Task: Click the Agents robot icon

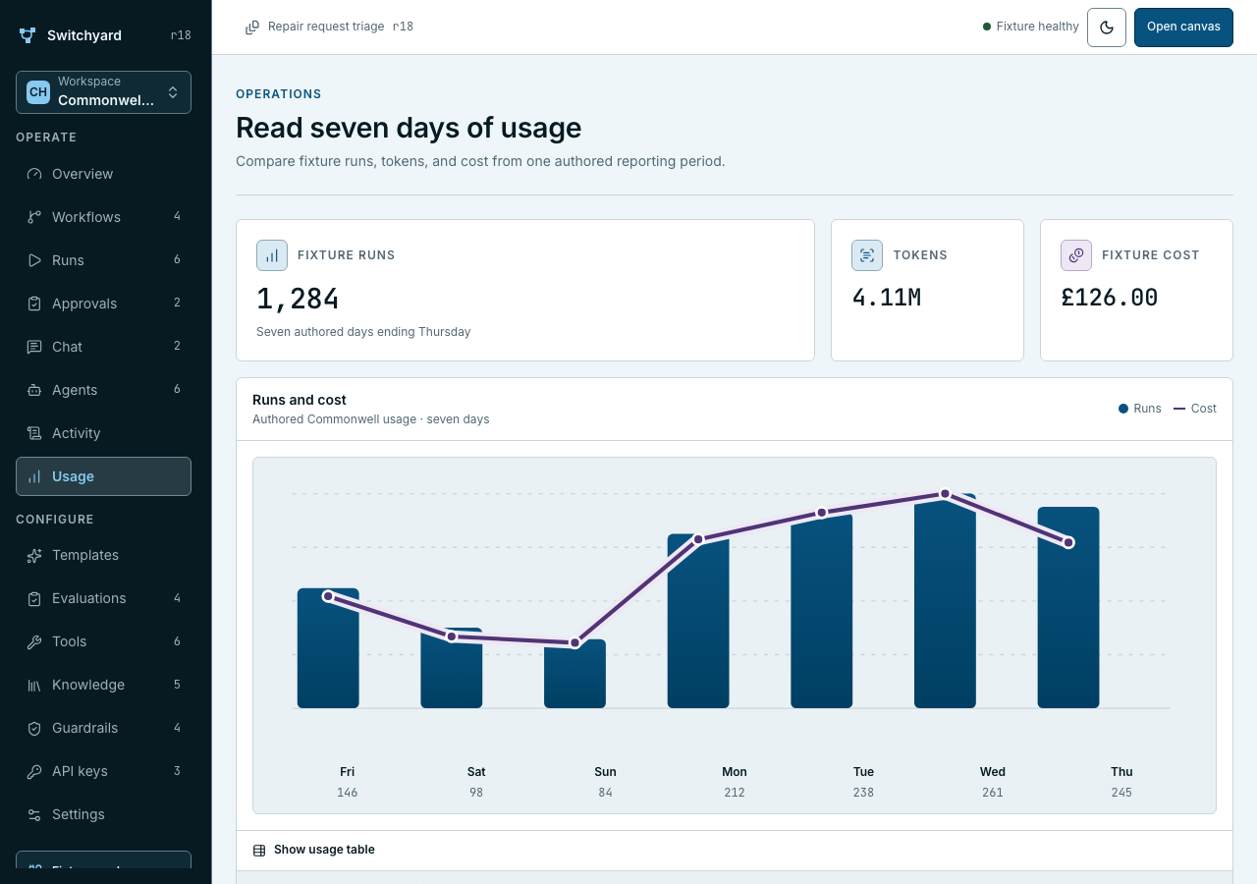Action: point(34,390)
